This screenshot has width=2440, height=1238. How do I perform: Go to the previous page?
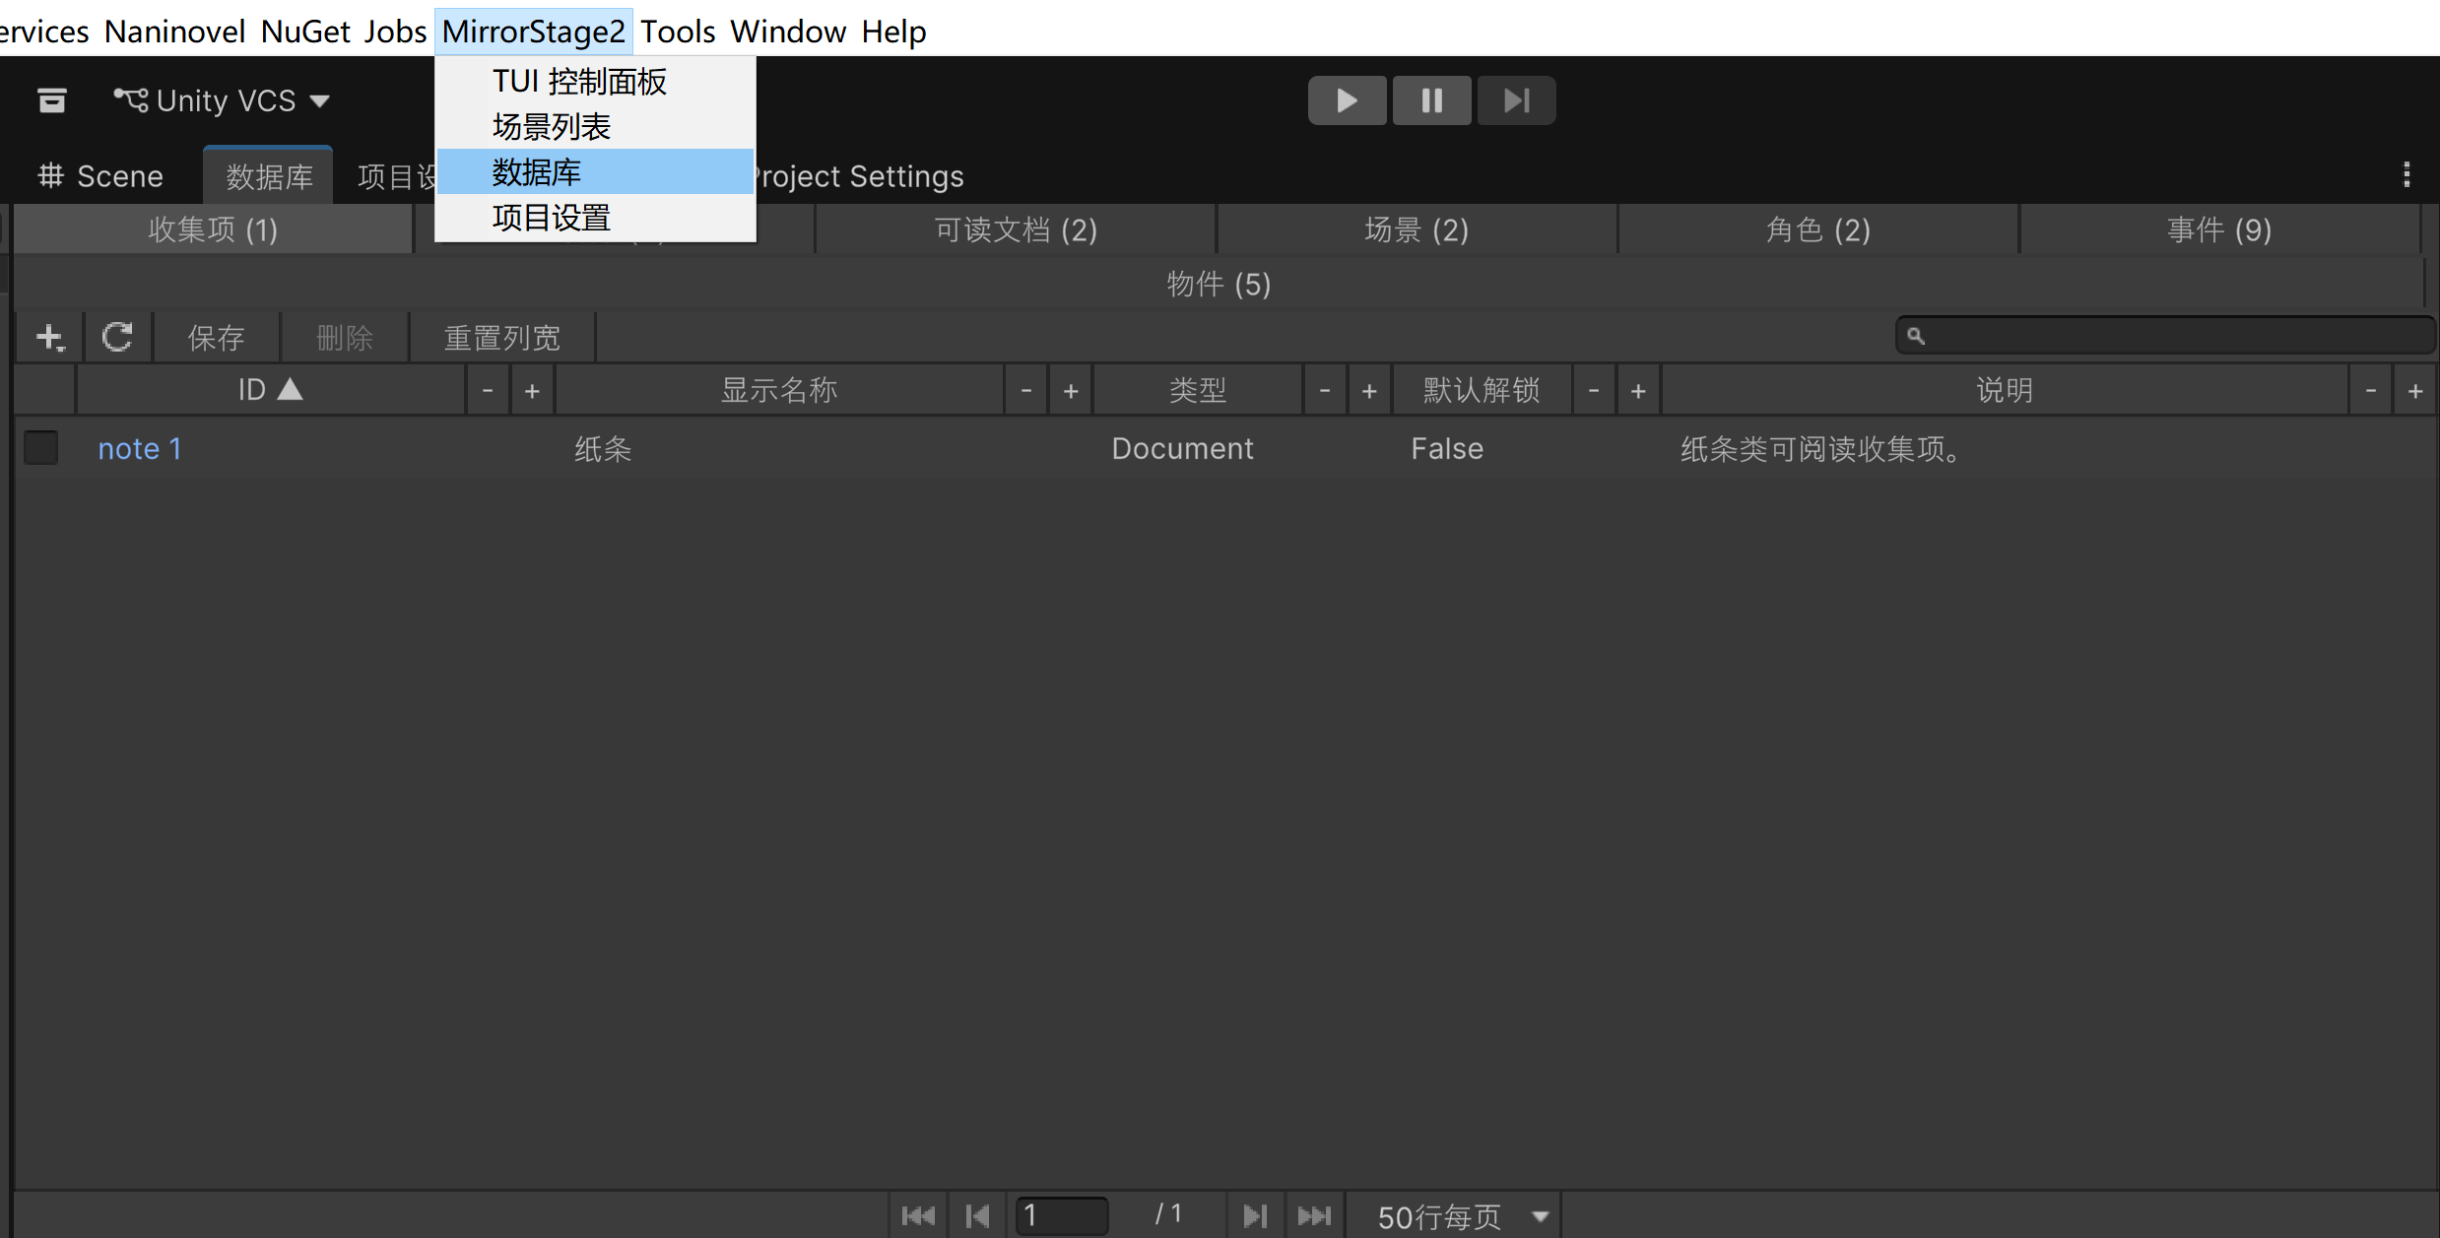[977, 1216]
